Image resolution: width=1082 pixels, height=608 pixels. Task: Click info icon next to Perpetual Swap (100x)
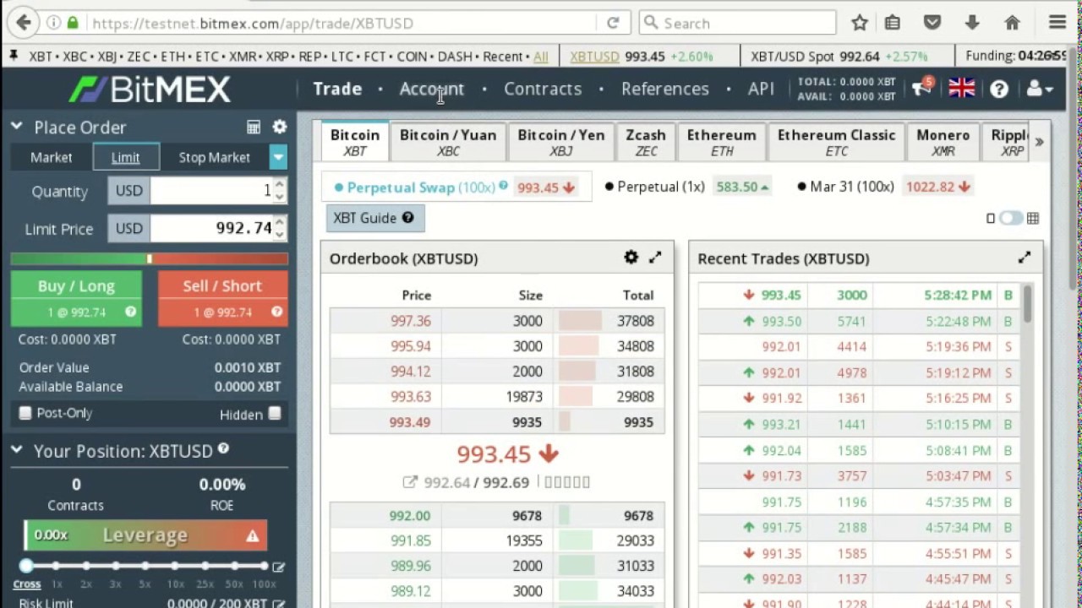coord(503,186)
